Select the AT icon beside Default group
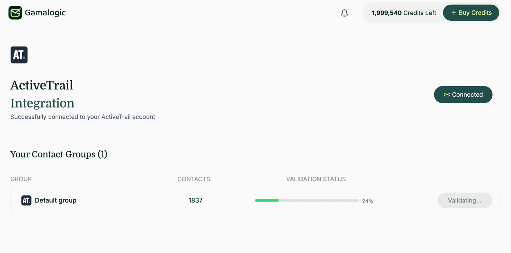This screenshot has height=253, width=511. click(26, 200)
